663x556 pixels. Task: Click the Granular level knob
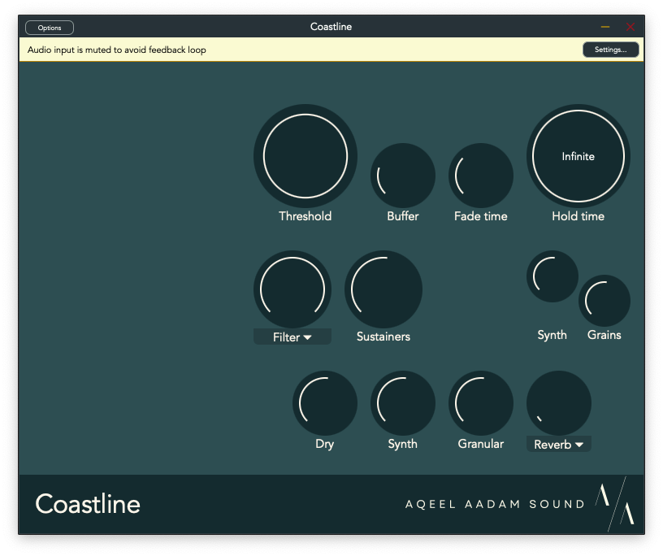pos(481,403)
